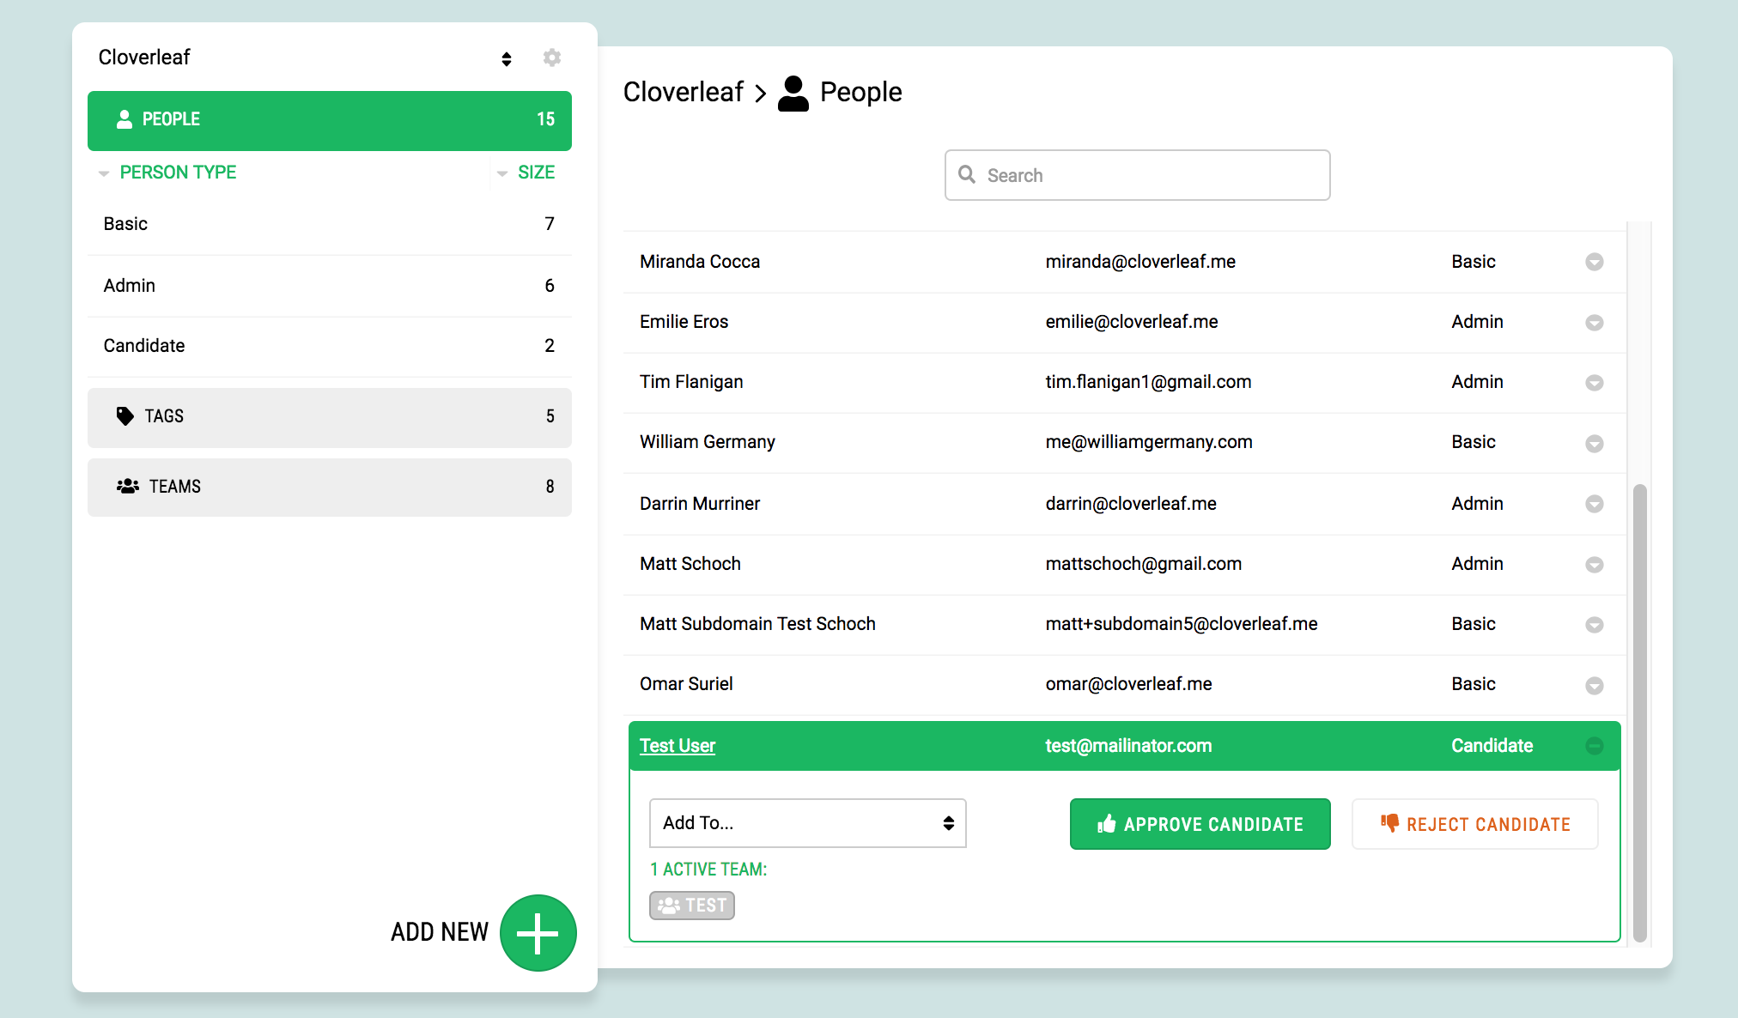Image resolution: width=1738 pixels, height=1018 pixels.
Task: Expand Matt Schoch row arrow
Action: click(1595, 565)
